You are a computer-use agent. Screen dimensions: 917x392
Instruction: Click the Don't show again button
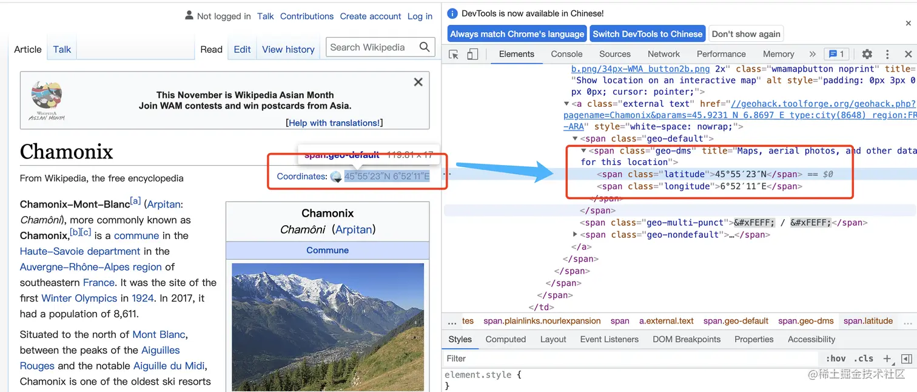(746, 34)
